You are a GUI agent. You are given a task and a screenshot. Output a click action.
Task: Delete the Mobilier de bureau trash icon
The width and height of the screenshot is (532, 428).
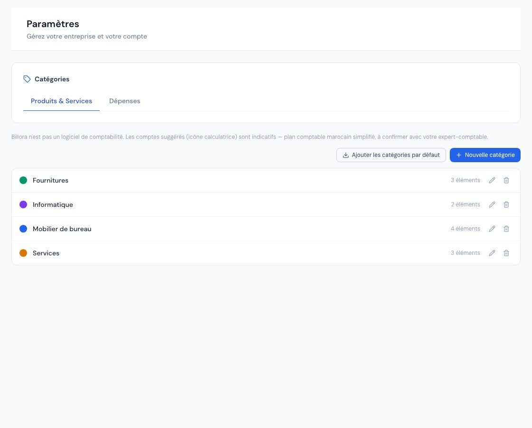coord(506,229)
